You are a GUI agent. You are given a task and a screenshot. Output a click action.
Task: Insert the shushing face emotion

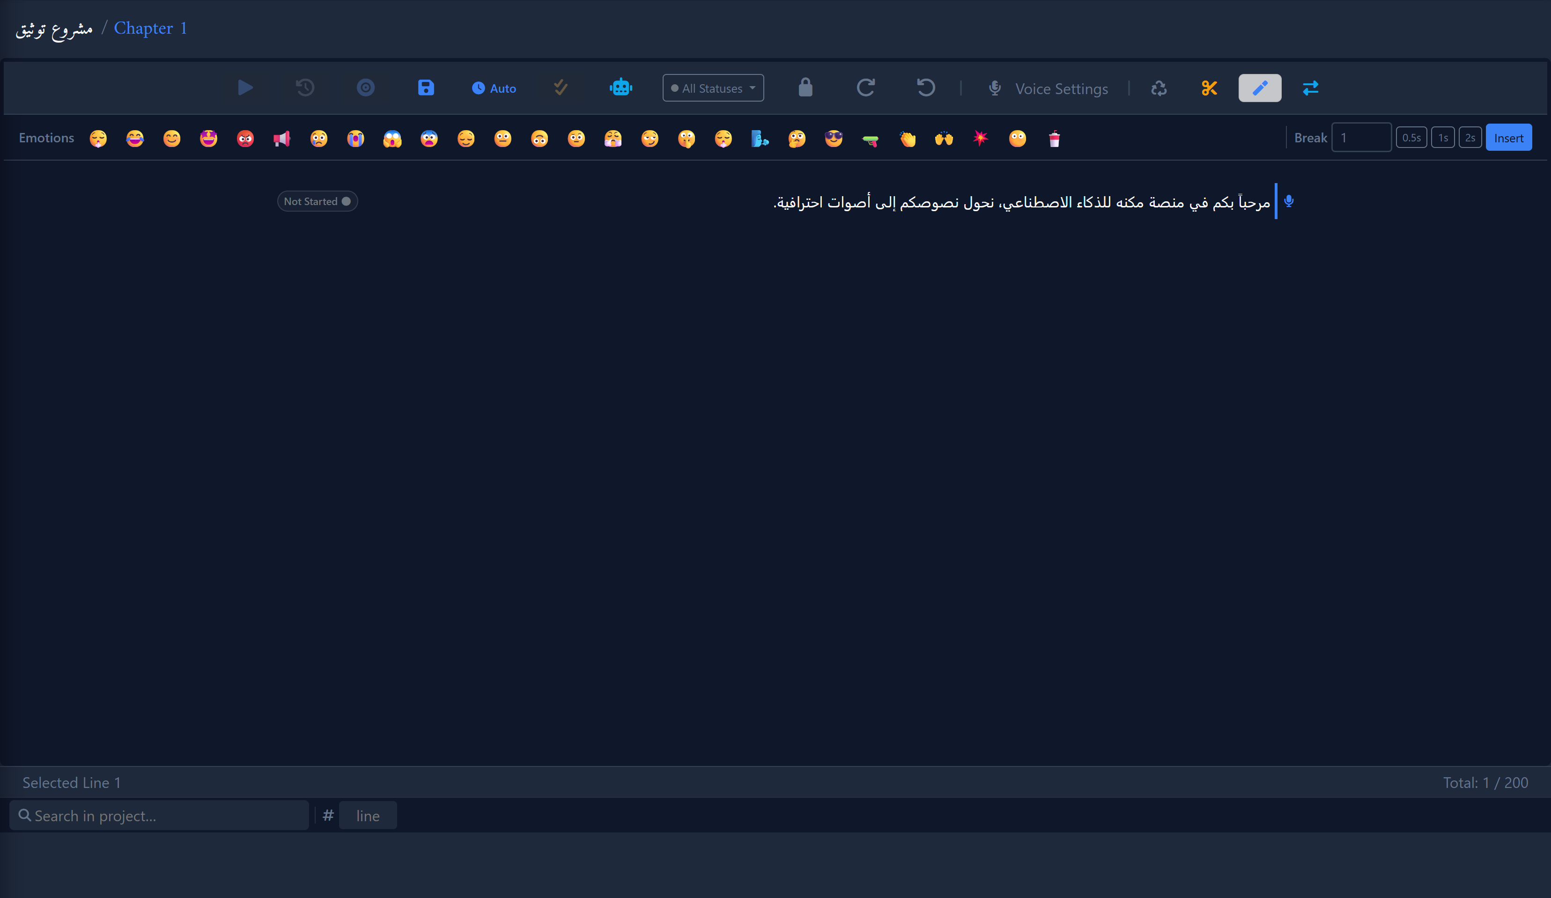point(686,139)
